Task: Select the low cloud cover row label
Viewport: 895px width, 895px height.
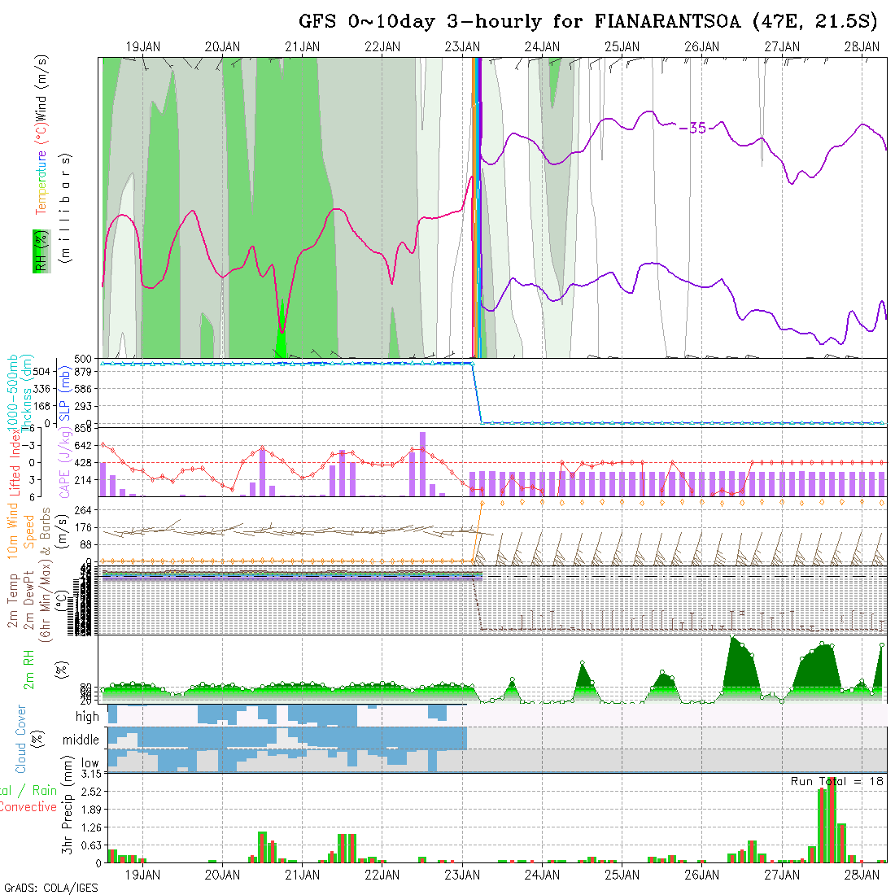Action: tap(89, 763)
